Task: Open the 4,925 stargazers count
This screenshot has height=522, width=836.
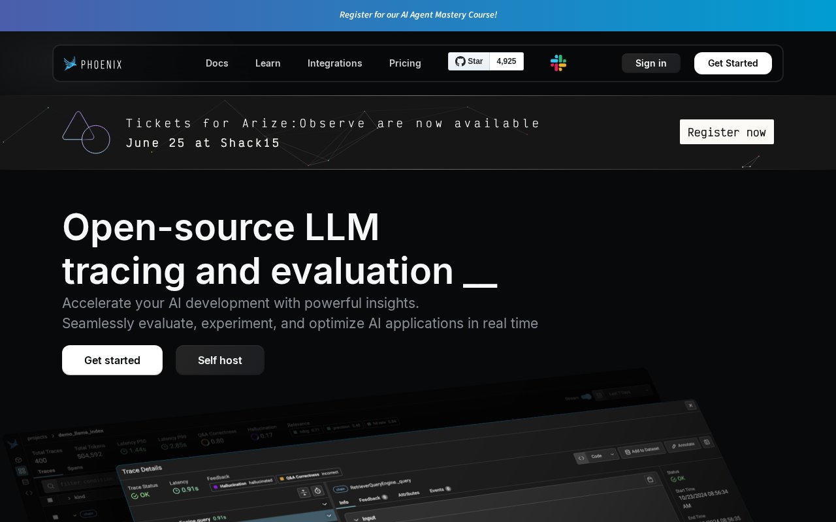Action: click(x=506, y=61)
